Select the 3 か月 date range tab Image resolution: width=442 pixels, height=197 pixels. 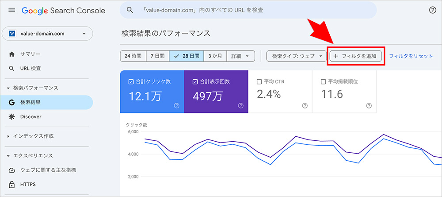(215, 56)
